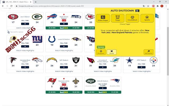169x106 pixels.
Task: Open bet365 odds for Bills vs Seahawks
Action: (x=64, y=28)
